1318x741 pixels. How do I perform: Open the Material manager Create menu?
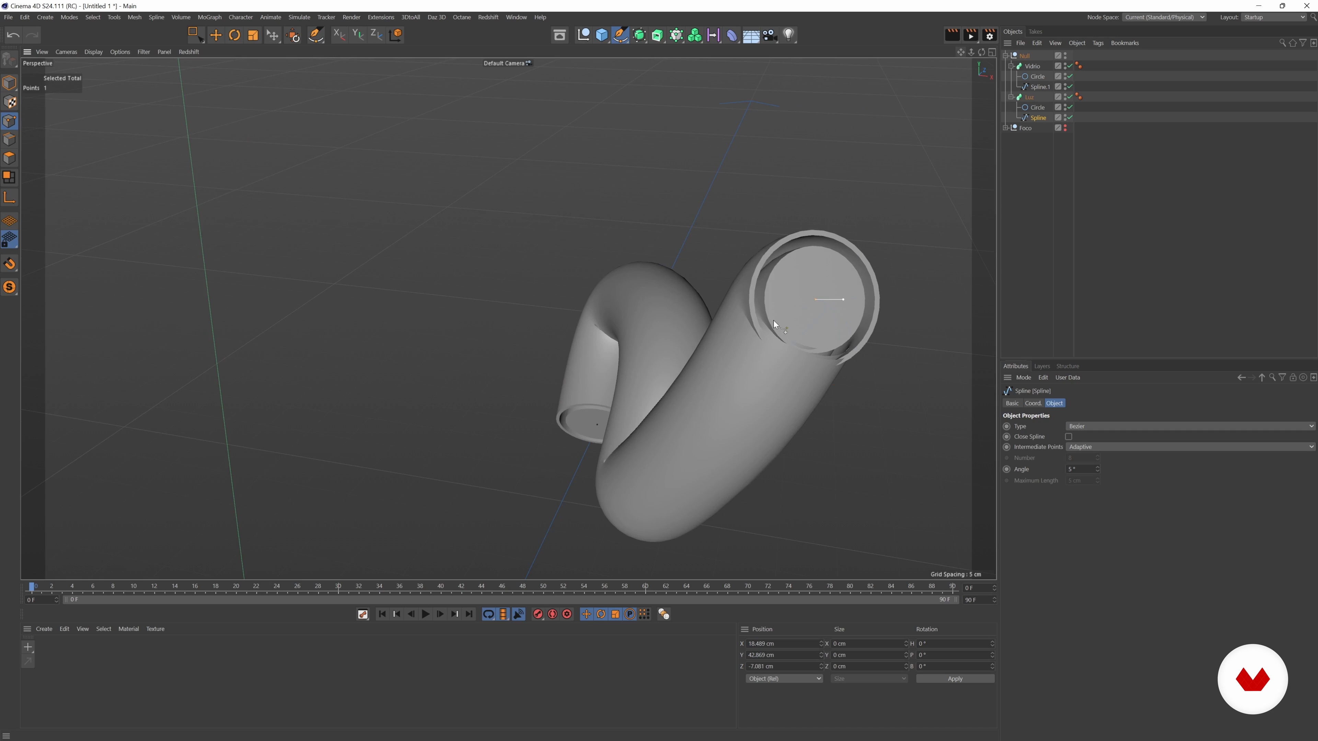[44, 629]
